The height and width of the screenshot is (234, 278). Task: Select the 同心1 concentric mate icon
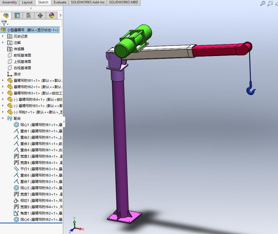16,125
